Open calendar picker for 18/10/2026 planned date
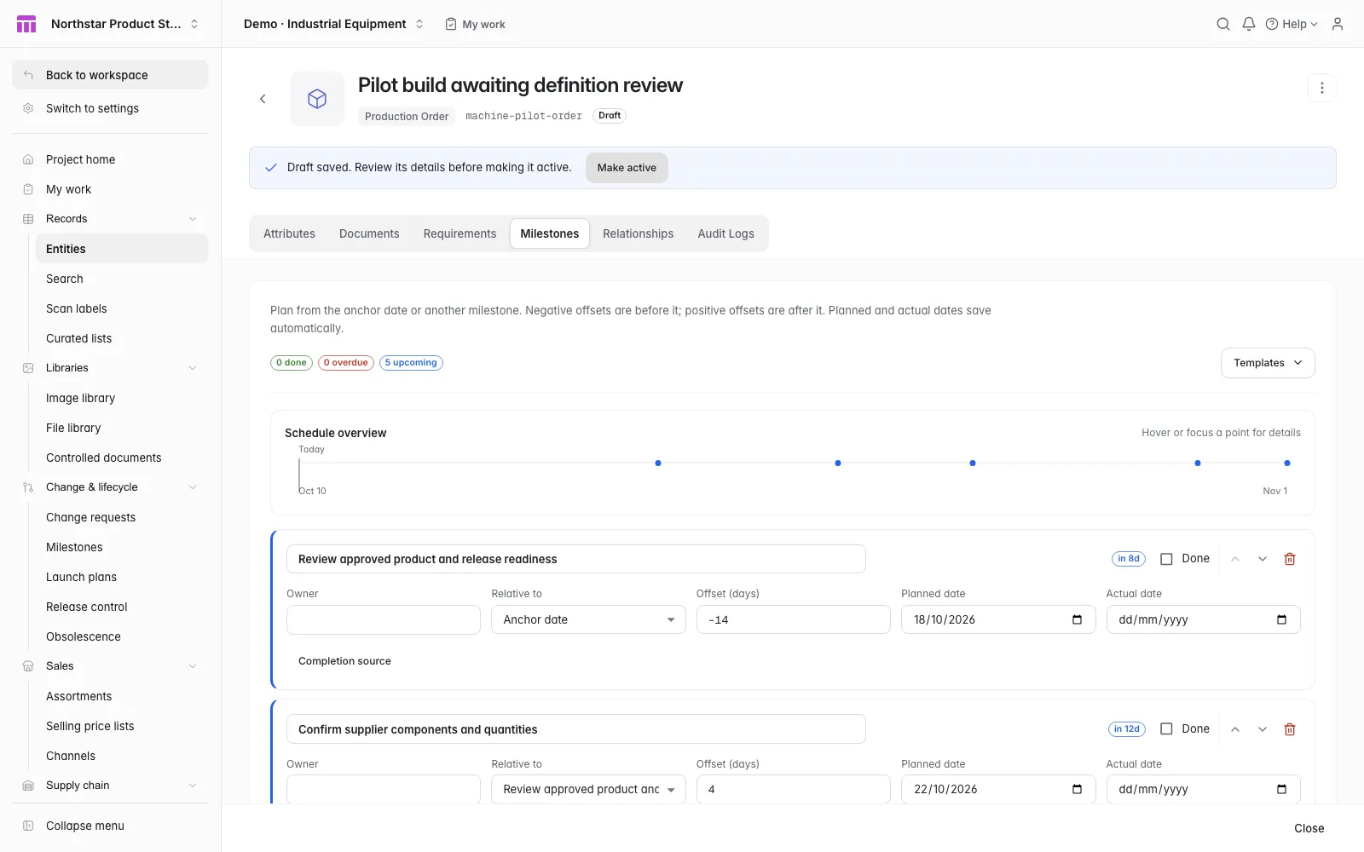The height and width of the screenshot is (852, 1364). 1077,619
